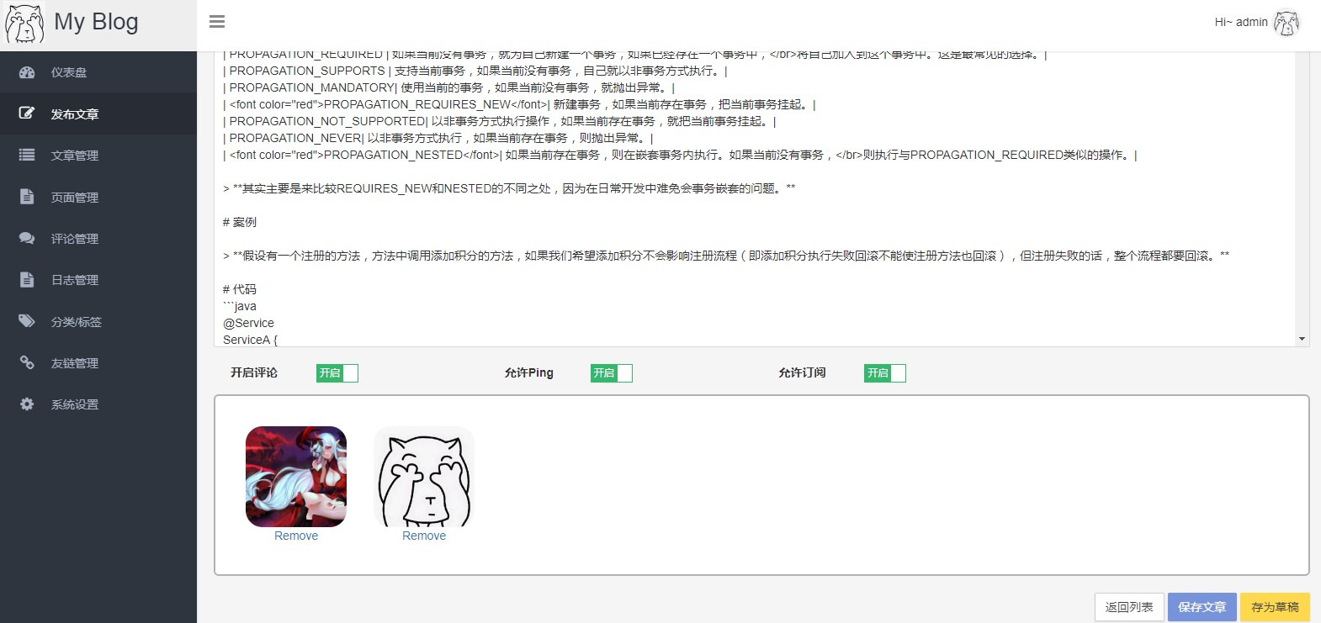1321x623 pixels.
Task: Navigate to 评论管理
Action: [98, 238]
